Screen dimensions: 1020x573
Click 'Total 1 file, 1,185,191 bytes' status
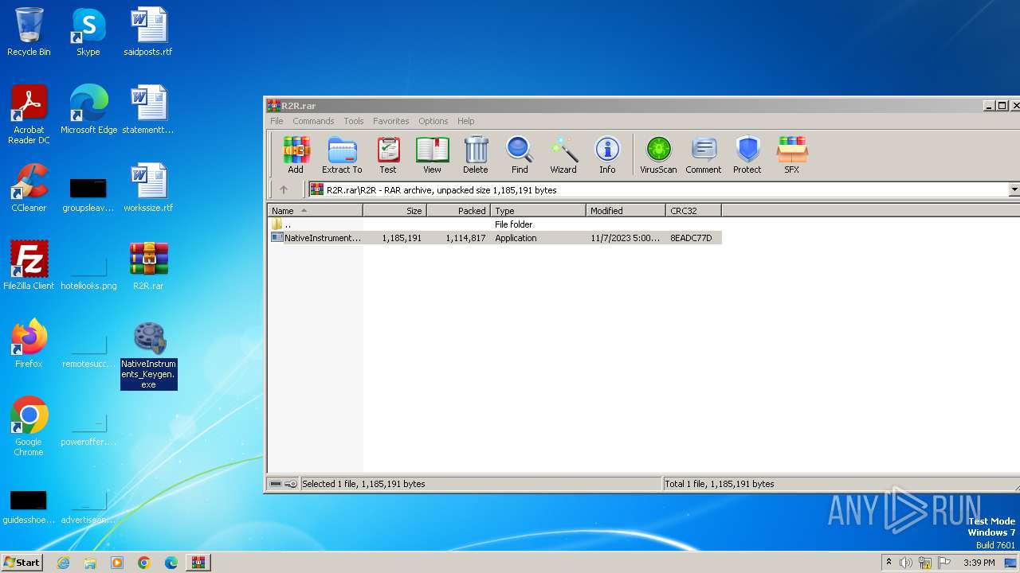(720, 484)
